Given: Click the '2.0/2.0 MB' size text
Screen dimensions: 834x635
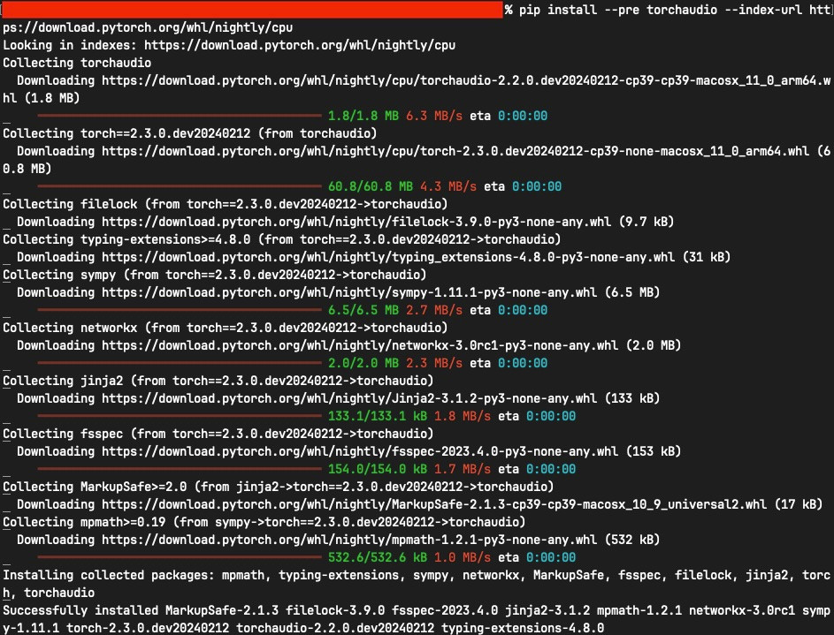Looking at the screenshot, I should click(363, 363).
